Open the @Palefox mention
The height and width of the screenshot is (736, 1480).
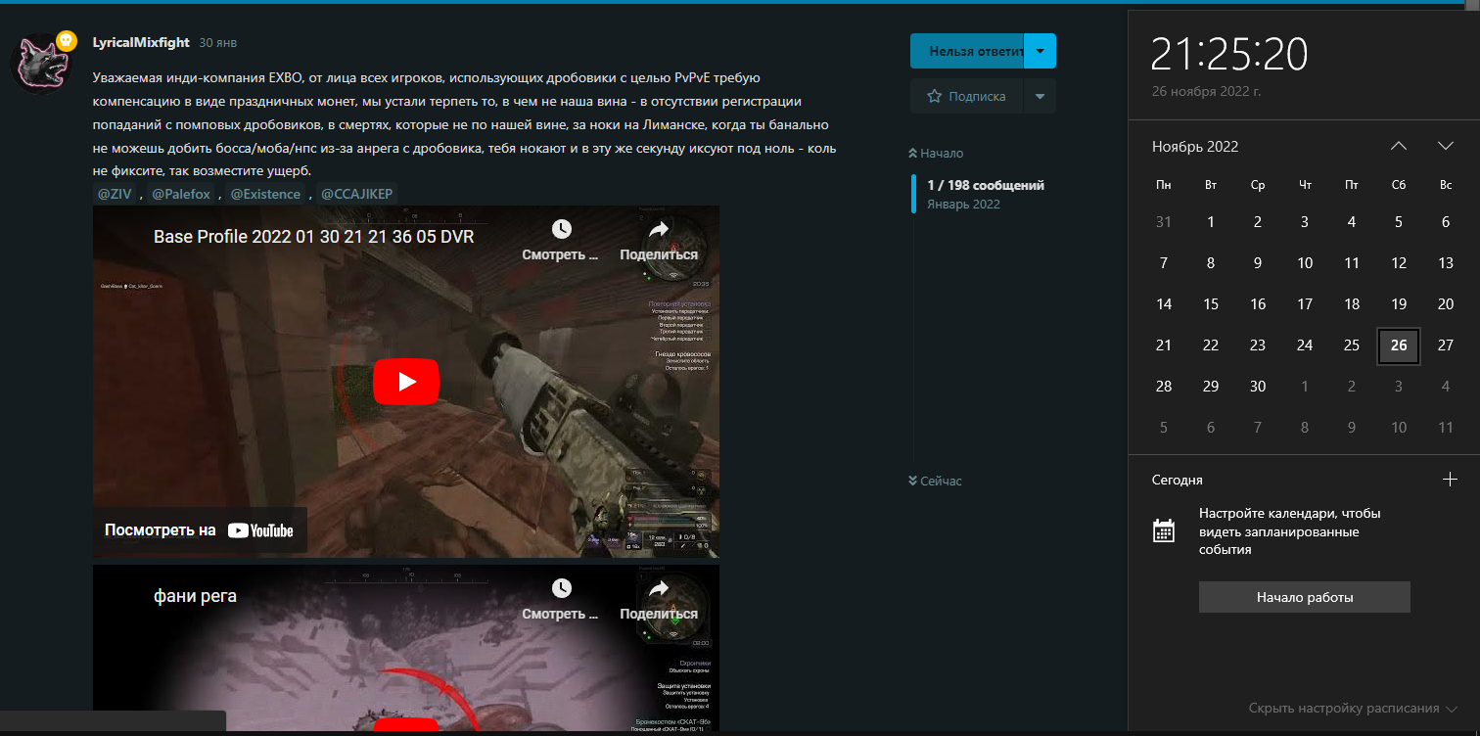(181, 194)
